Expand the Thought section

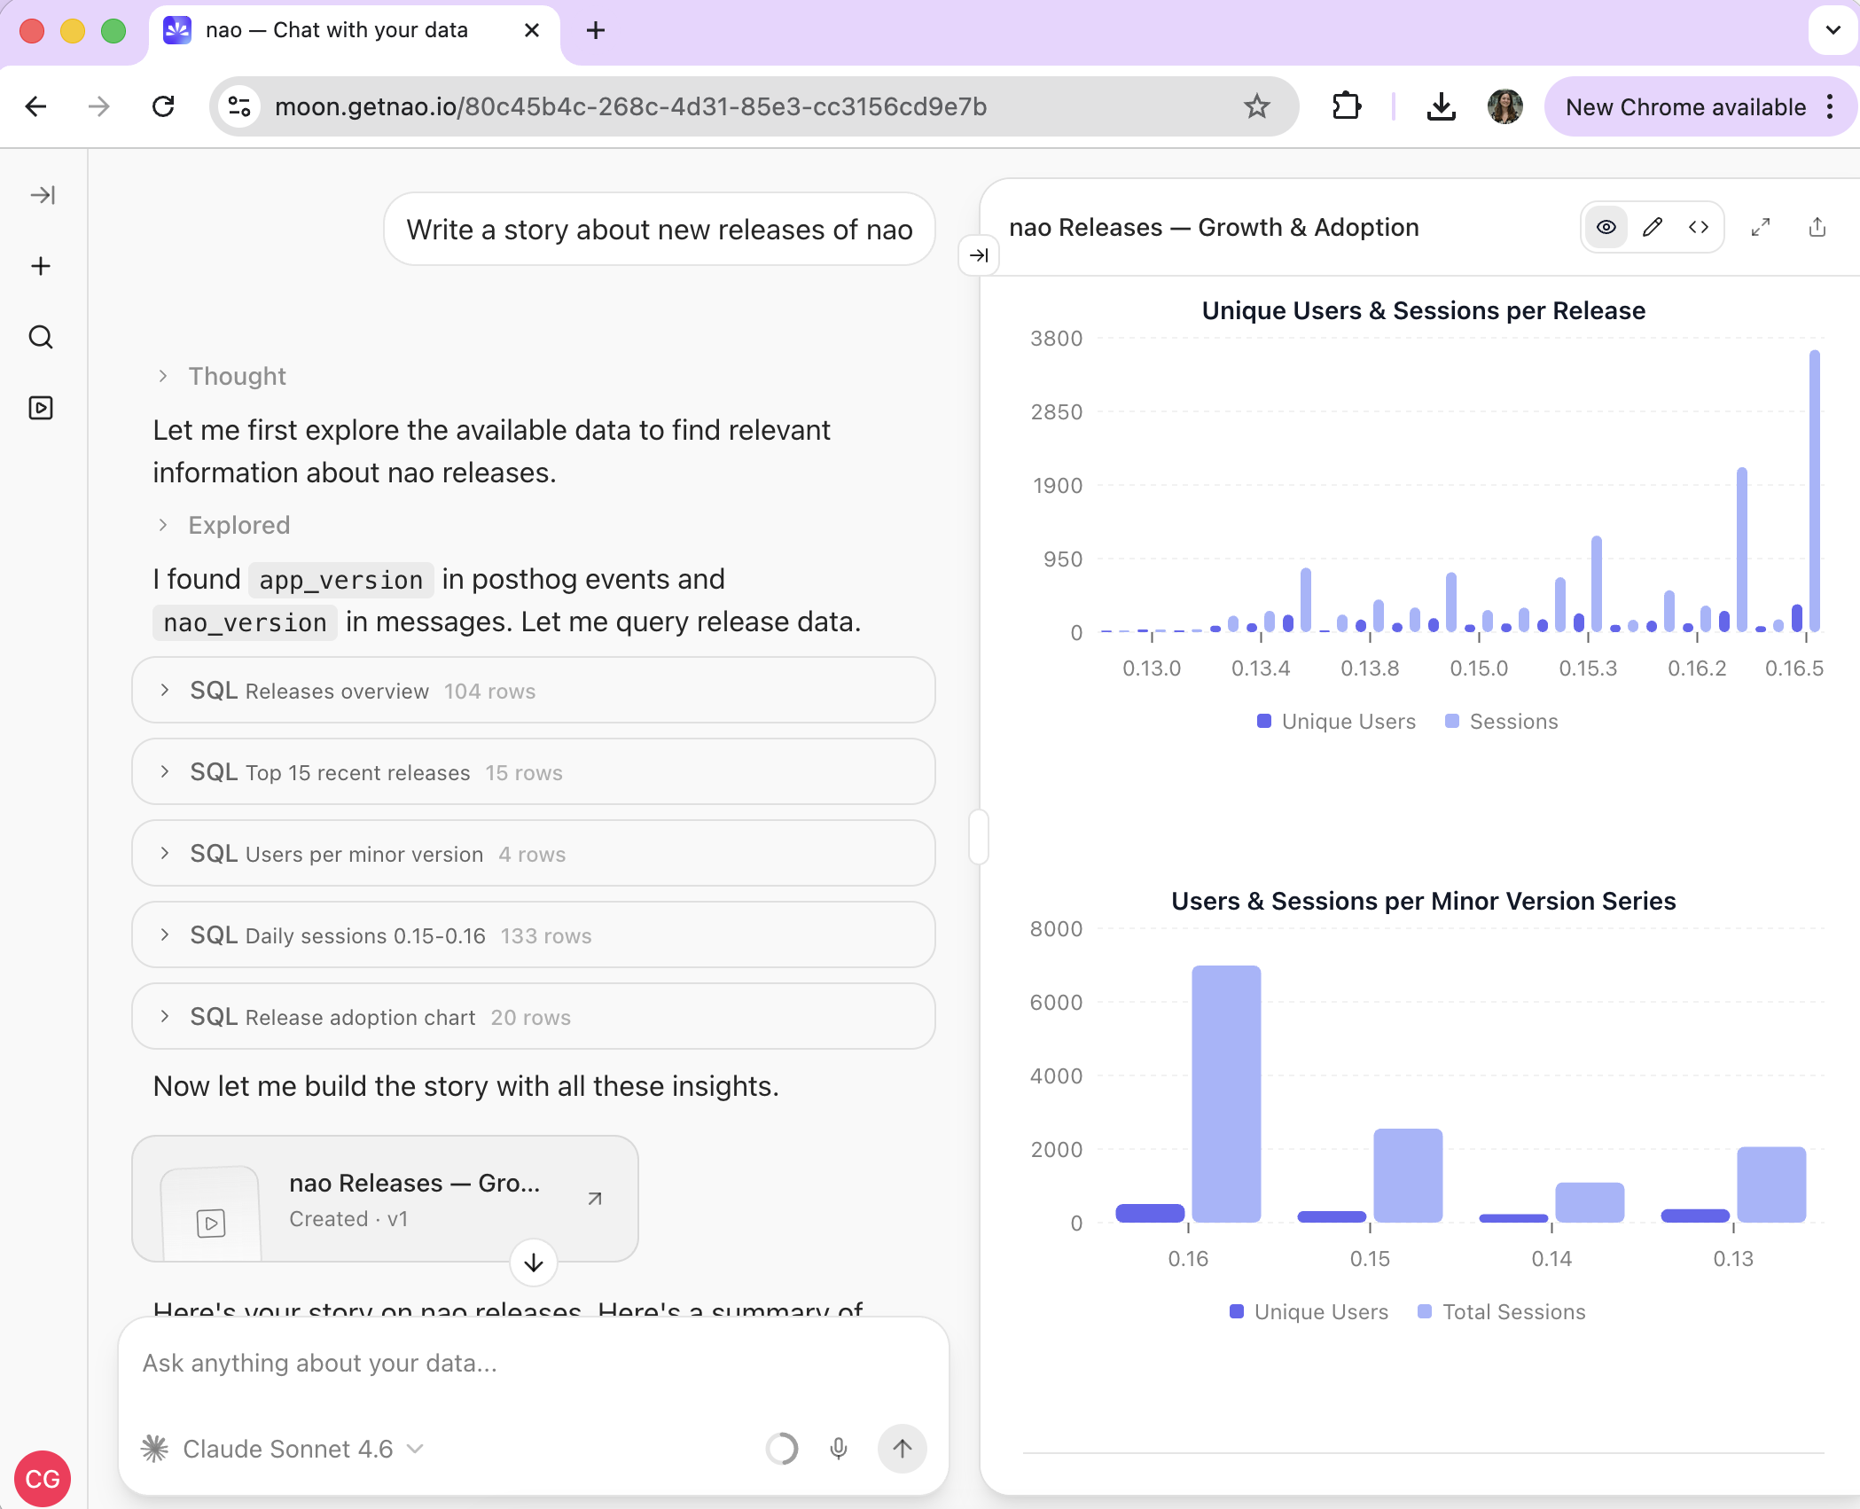coord(221,376)
